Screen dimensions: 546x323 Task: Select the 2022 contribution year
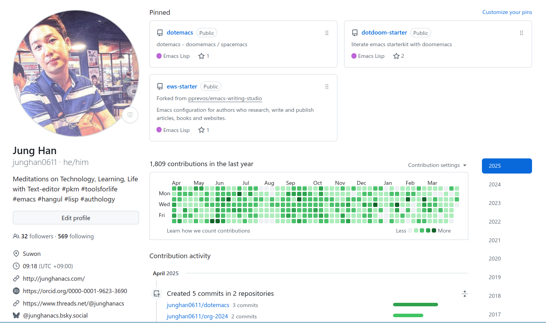tap(507, 222)
